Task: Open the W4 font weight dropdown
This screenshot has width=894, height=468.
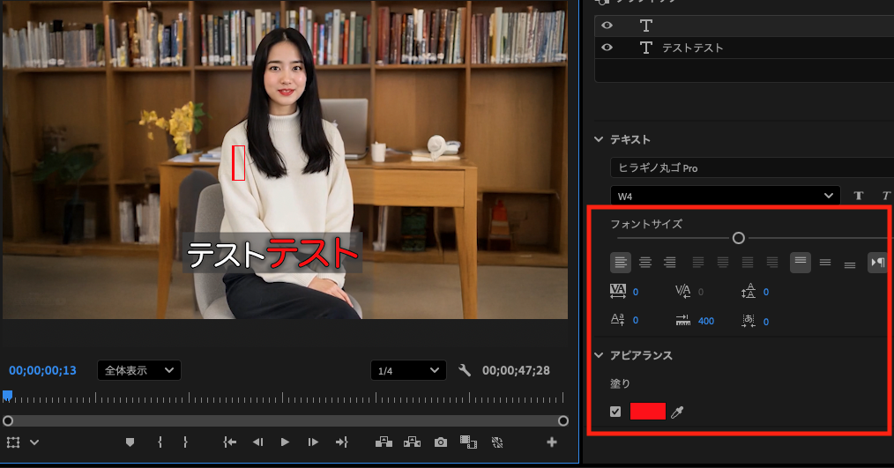Action: click(x=725, y=195)
